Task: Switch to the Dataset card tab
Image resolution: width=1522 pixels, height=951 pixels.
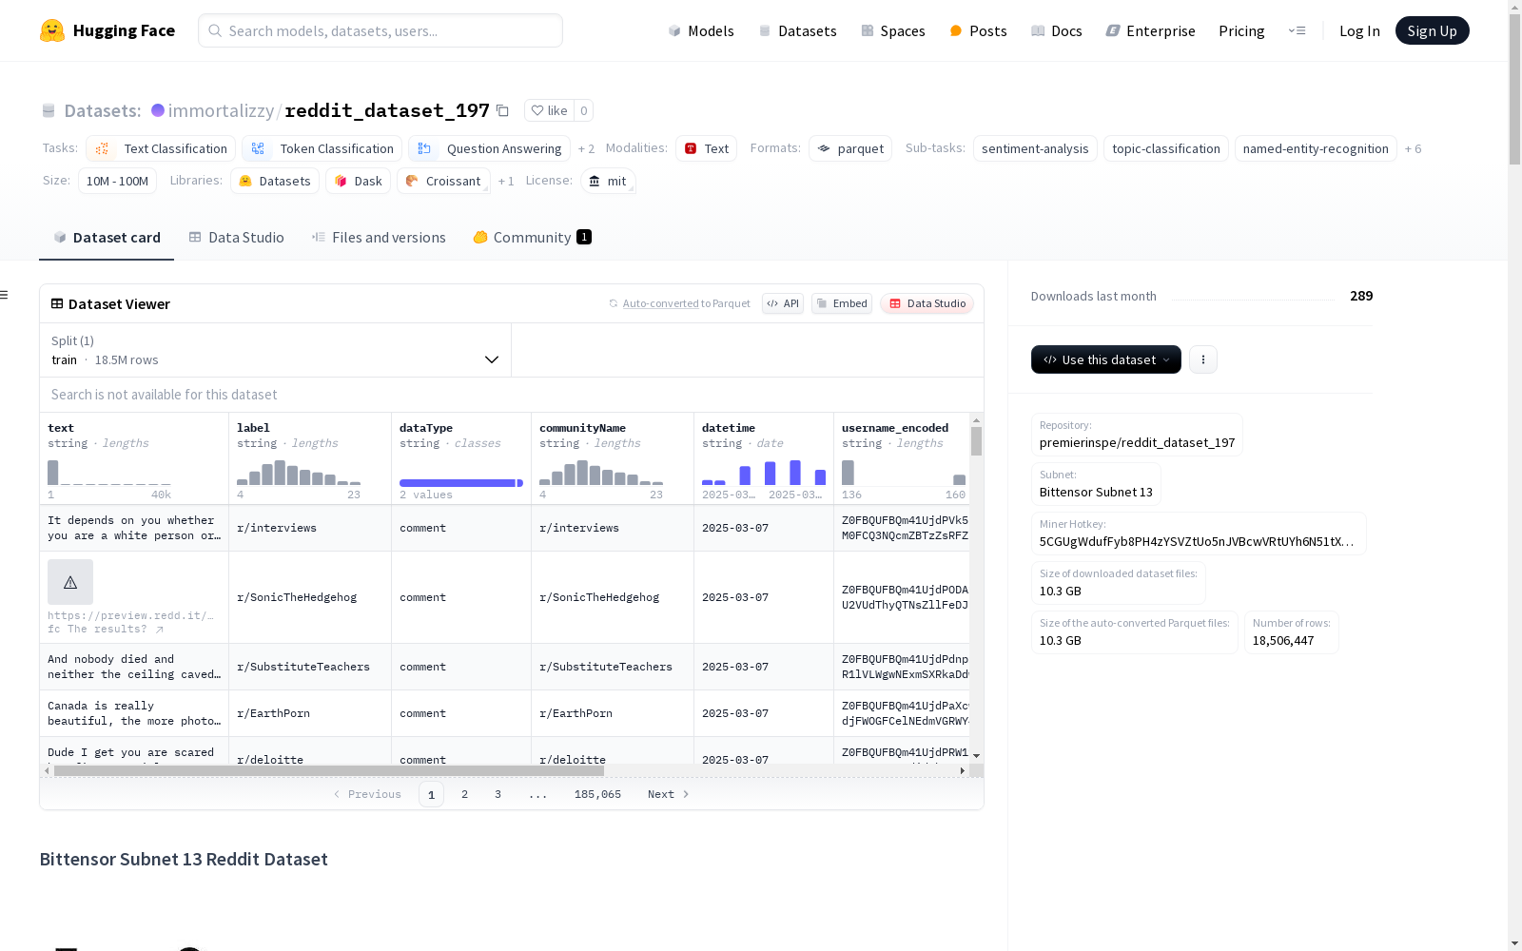Action: point(107,238)
